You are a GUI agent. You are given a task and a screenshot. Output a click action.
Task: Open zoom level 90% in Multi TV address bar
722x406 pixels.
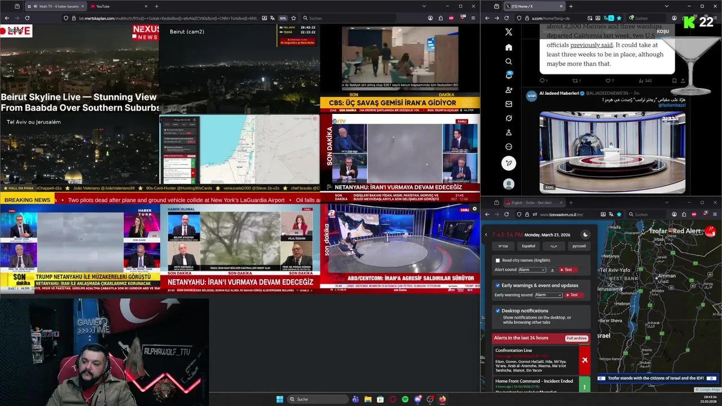coord(283,18)
